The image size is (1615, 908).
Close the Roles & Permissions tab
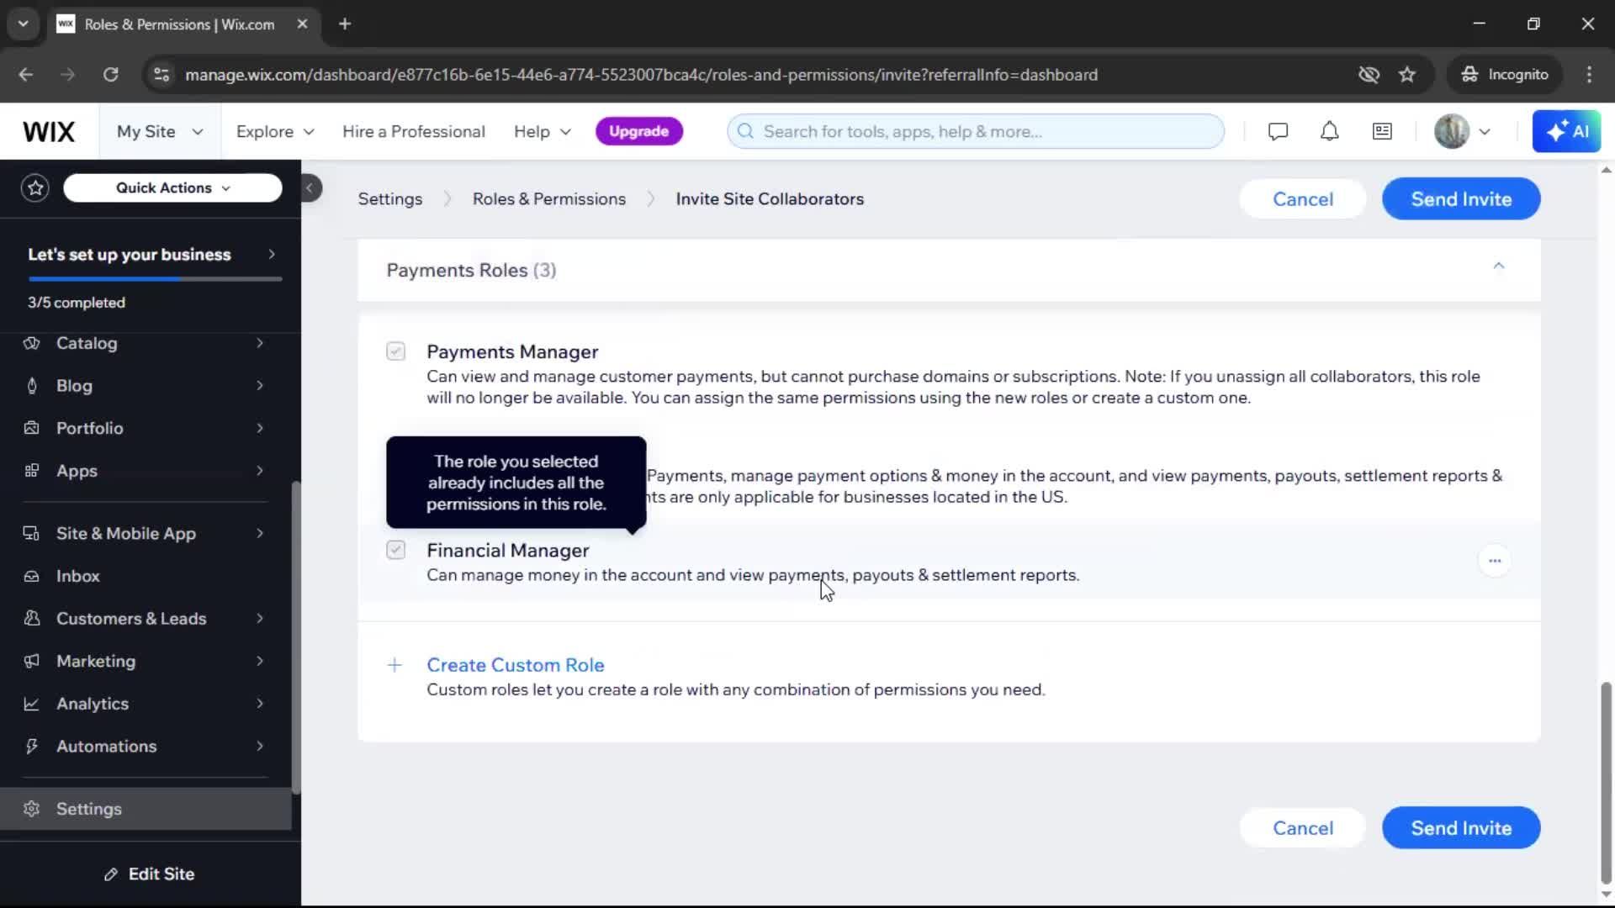302,24
